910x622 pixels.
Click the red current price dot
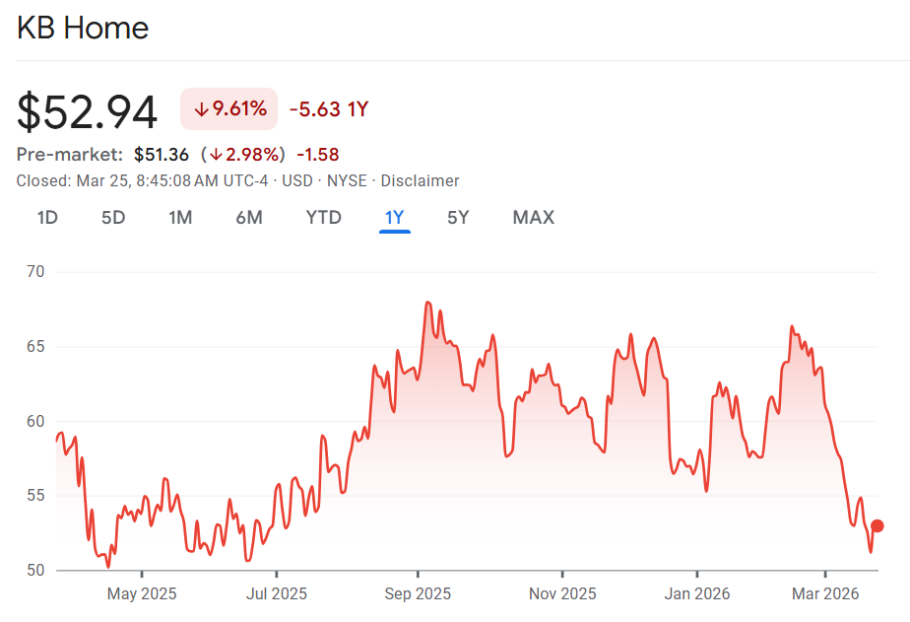pos(877,525)
